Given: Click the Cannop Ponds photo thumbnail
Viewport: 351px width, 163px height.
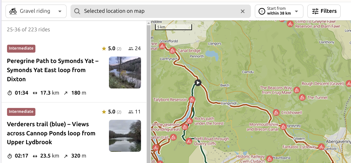Looking at the screenshot, I should 125,136.
